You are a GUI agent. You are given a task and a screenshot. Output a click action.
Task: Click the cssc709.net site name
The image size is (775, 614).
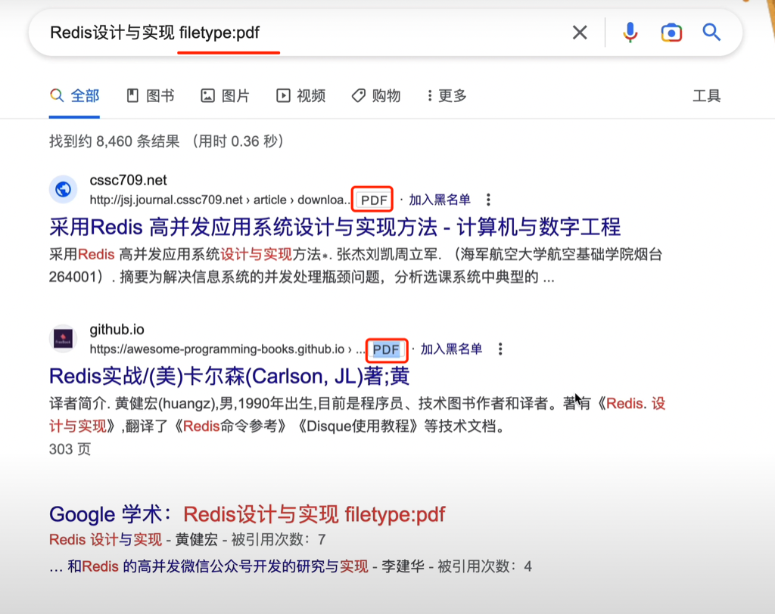coord(128,180)
